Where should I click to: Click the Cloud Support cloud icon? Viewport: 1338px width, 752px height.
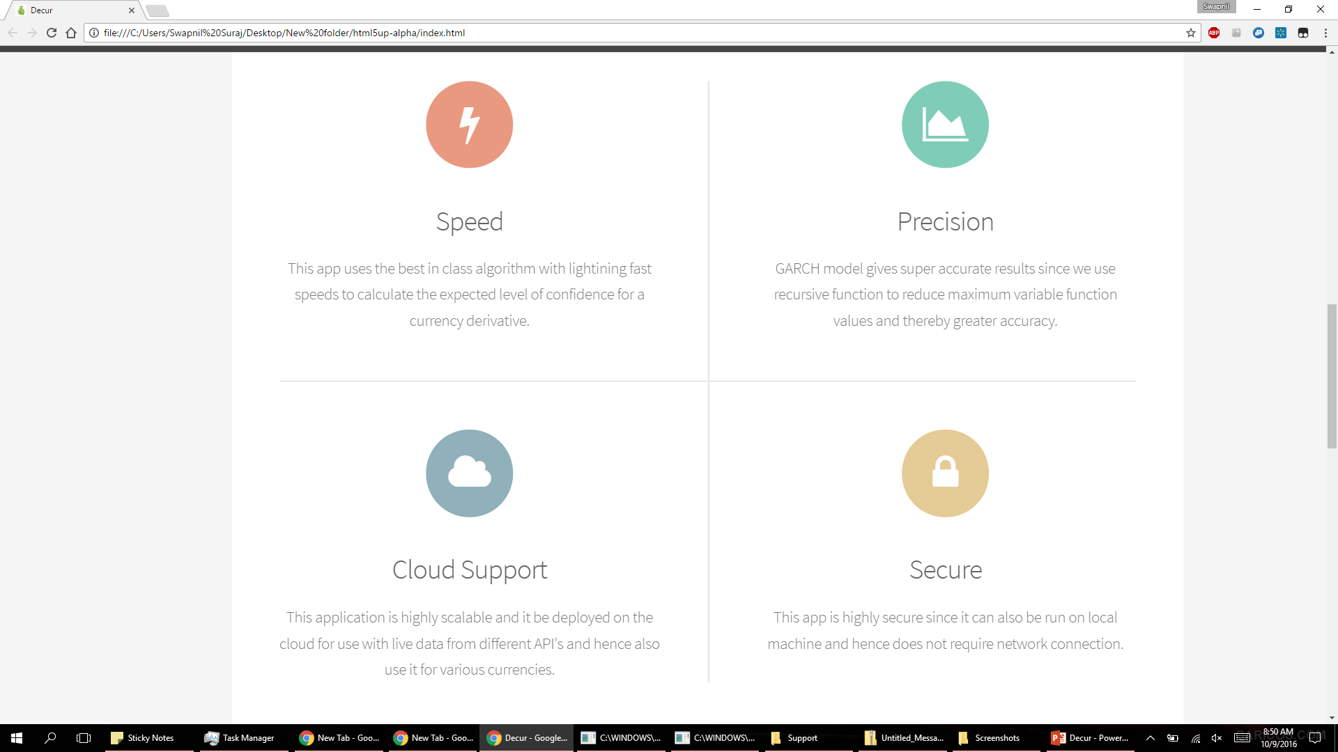pyautogui.click(x=469, y=473)
